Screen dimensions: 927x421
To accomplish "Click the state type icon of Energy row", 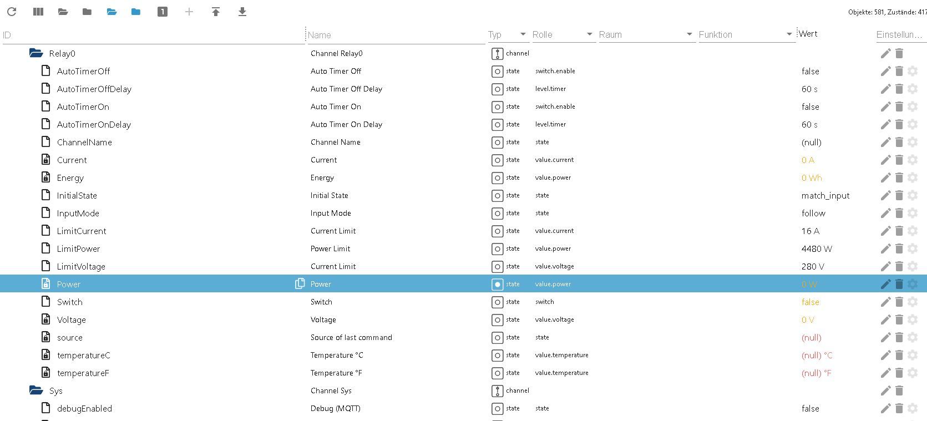I will pyautogui.click(x=498, y=178).
